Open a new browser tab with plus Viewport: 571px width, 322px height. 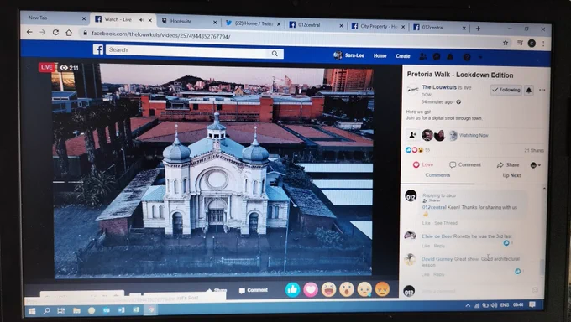click(478, 28)
